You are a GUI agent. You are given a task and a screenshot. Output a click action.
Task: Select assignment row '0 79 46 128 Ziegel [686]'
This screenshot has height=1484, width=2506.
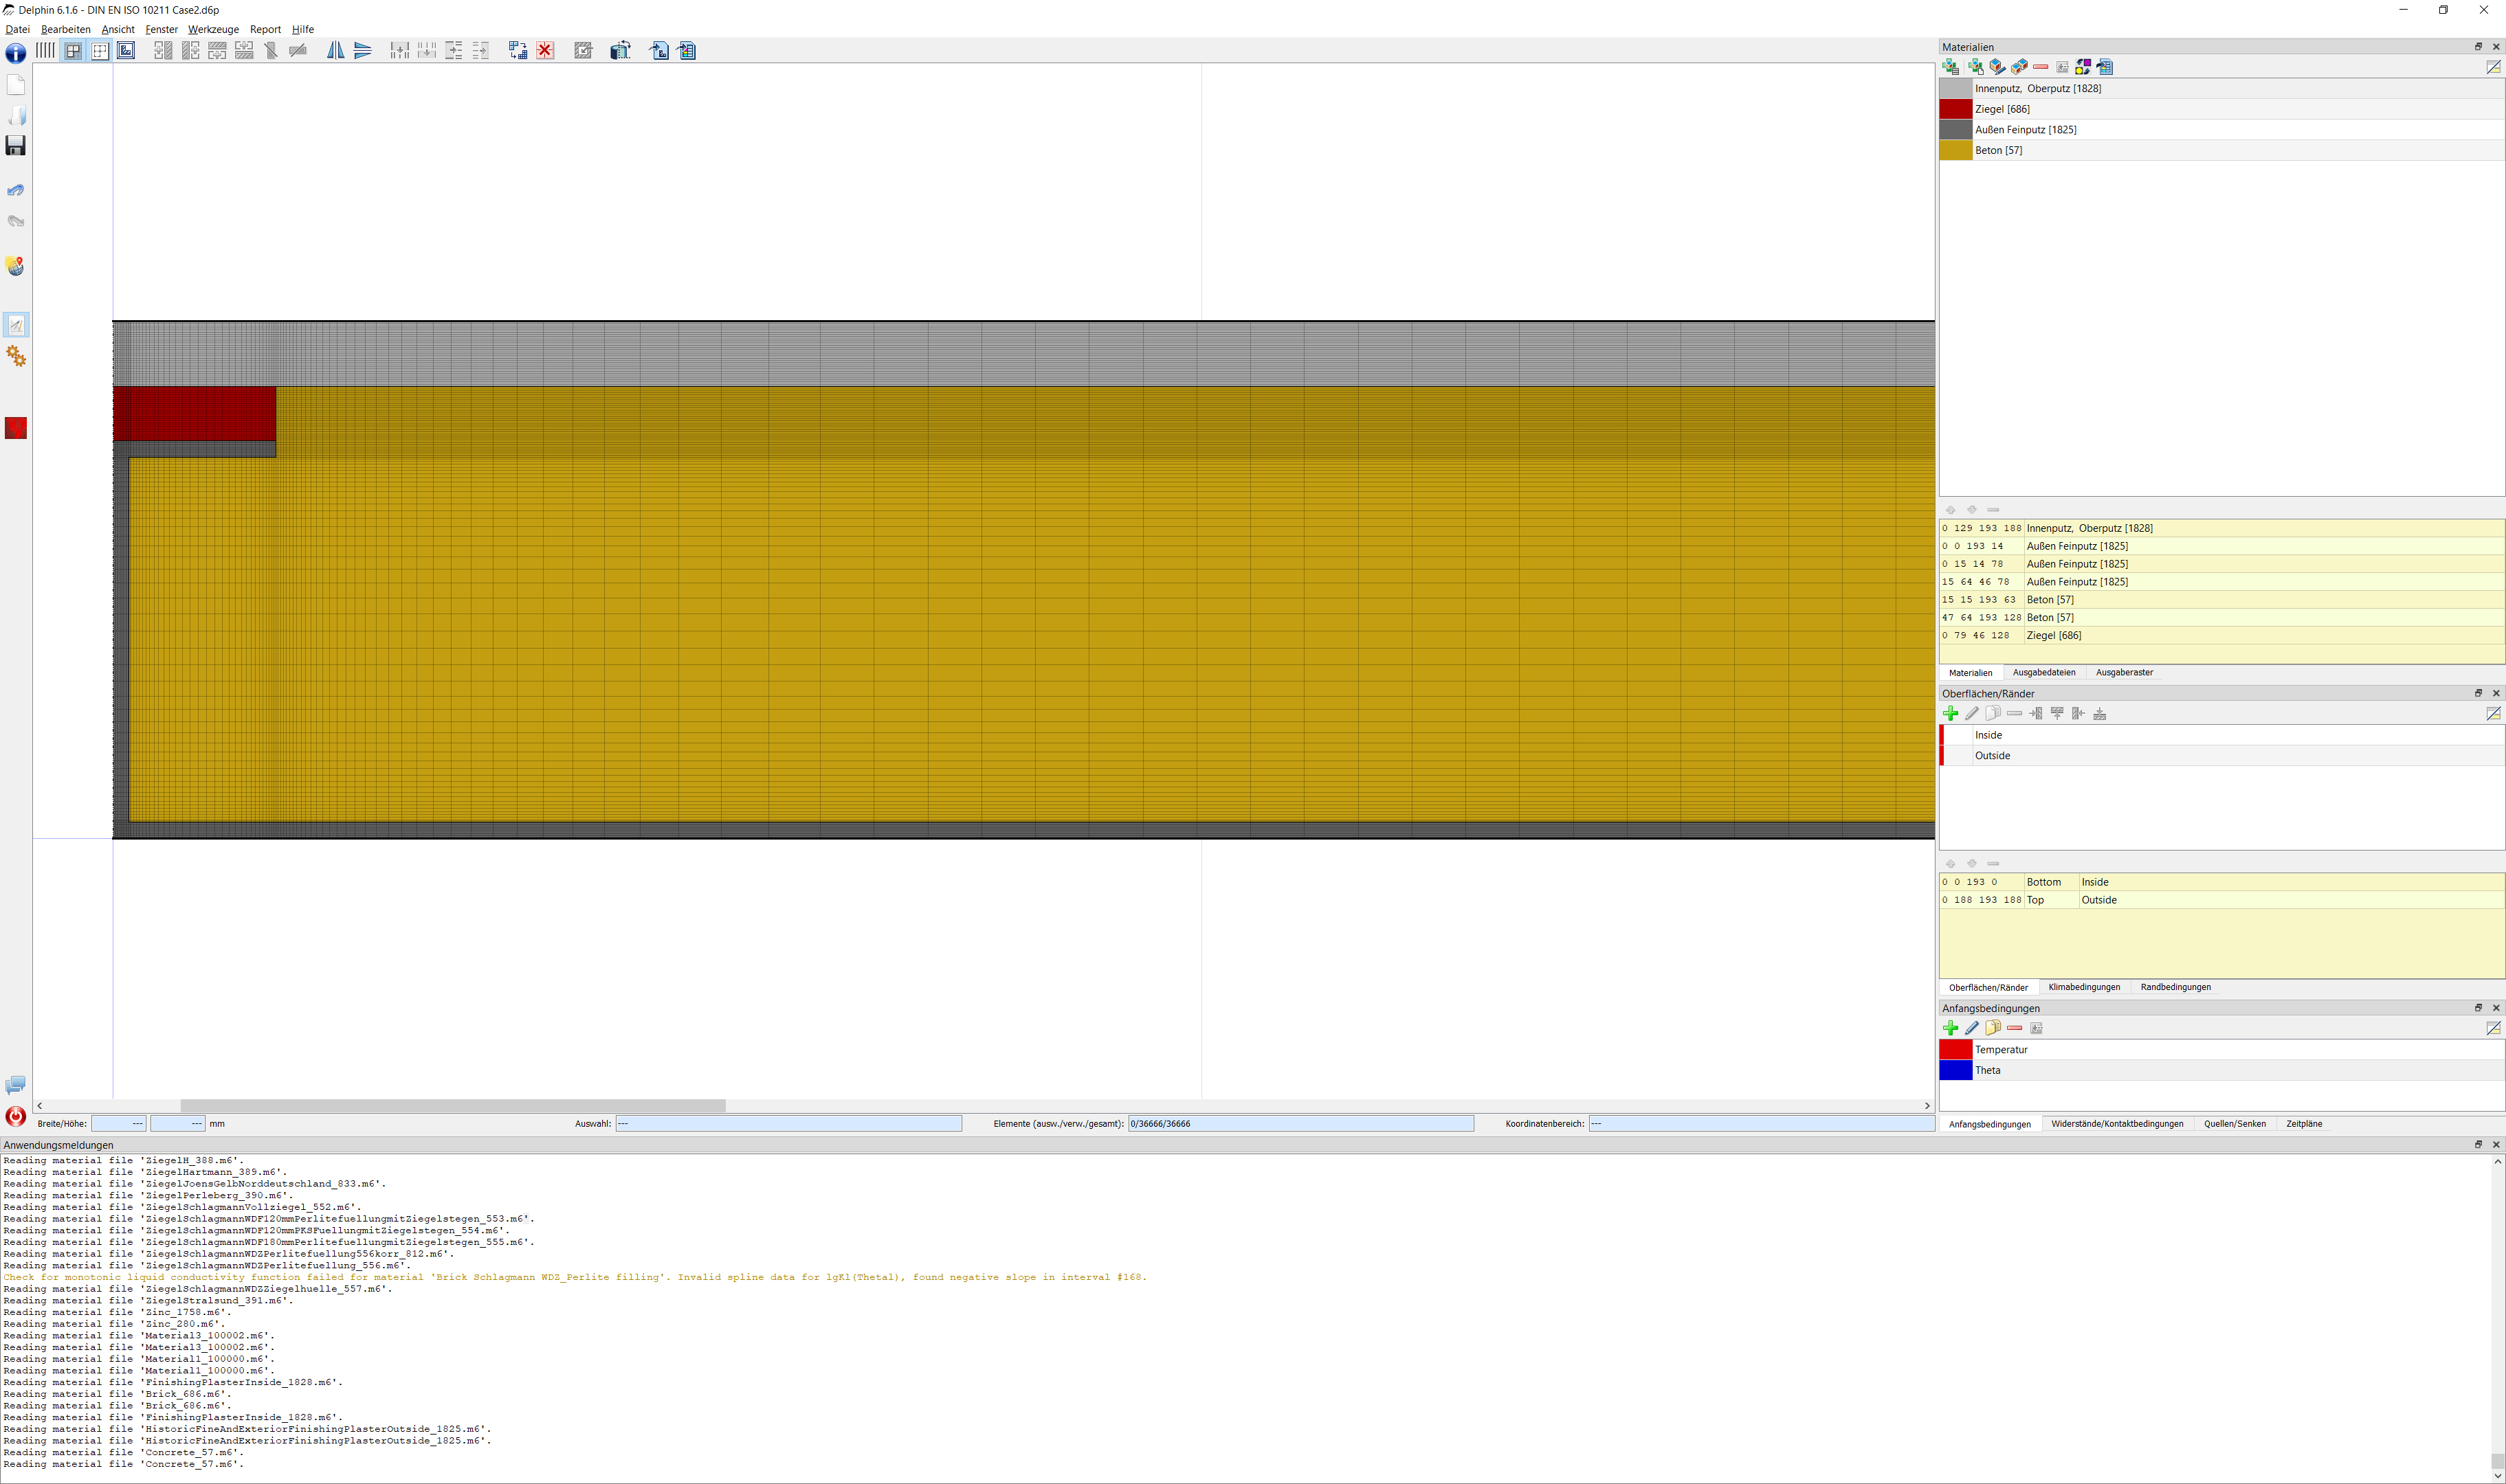(x=2222, y=636)
